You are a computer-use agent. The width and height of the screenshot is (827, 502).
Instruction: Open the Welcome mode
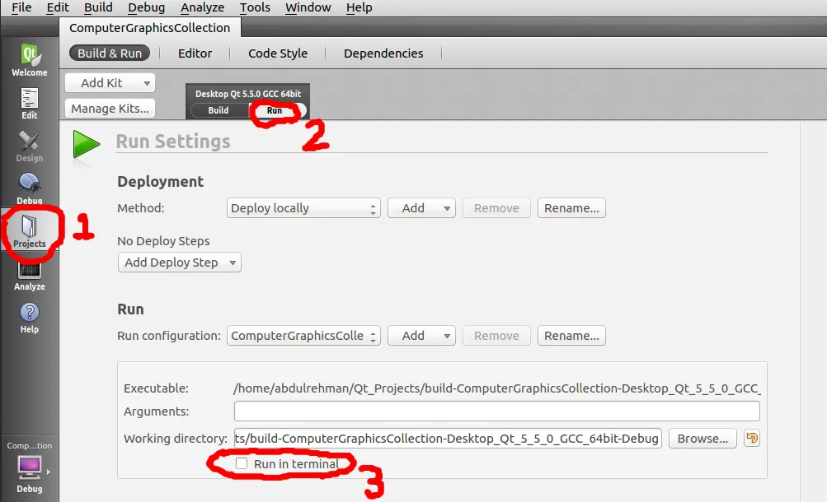[x=30, y=60]
